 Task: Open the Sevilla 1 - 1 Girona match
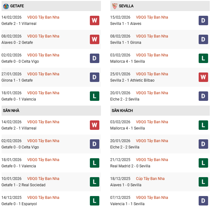(126, 43)
